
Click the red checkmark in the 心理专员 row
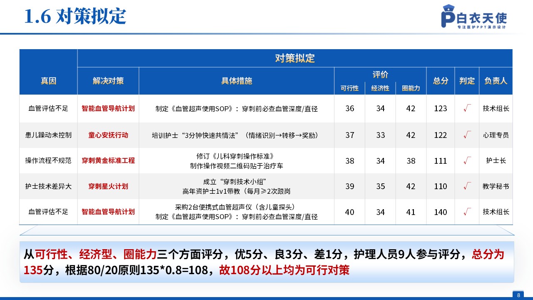pos(467,135)
